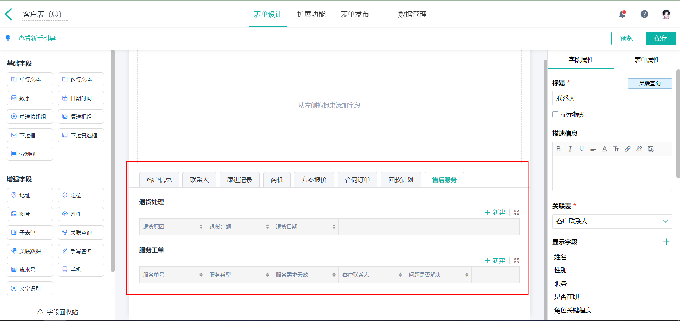
Task: Add the 单选按钮组 field
Action: tap(30, 117)
